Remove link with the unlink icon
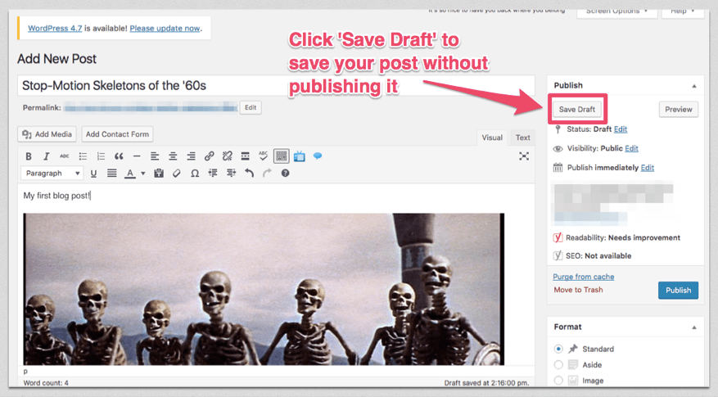The height and width of the screenshot is (397, 718). coord(227,156)
